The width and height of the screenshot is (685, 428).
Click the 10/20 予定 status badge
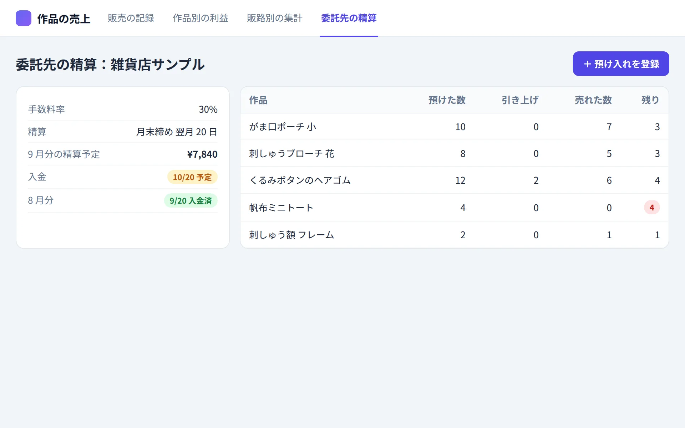[192, 177]
